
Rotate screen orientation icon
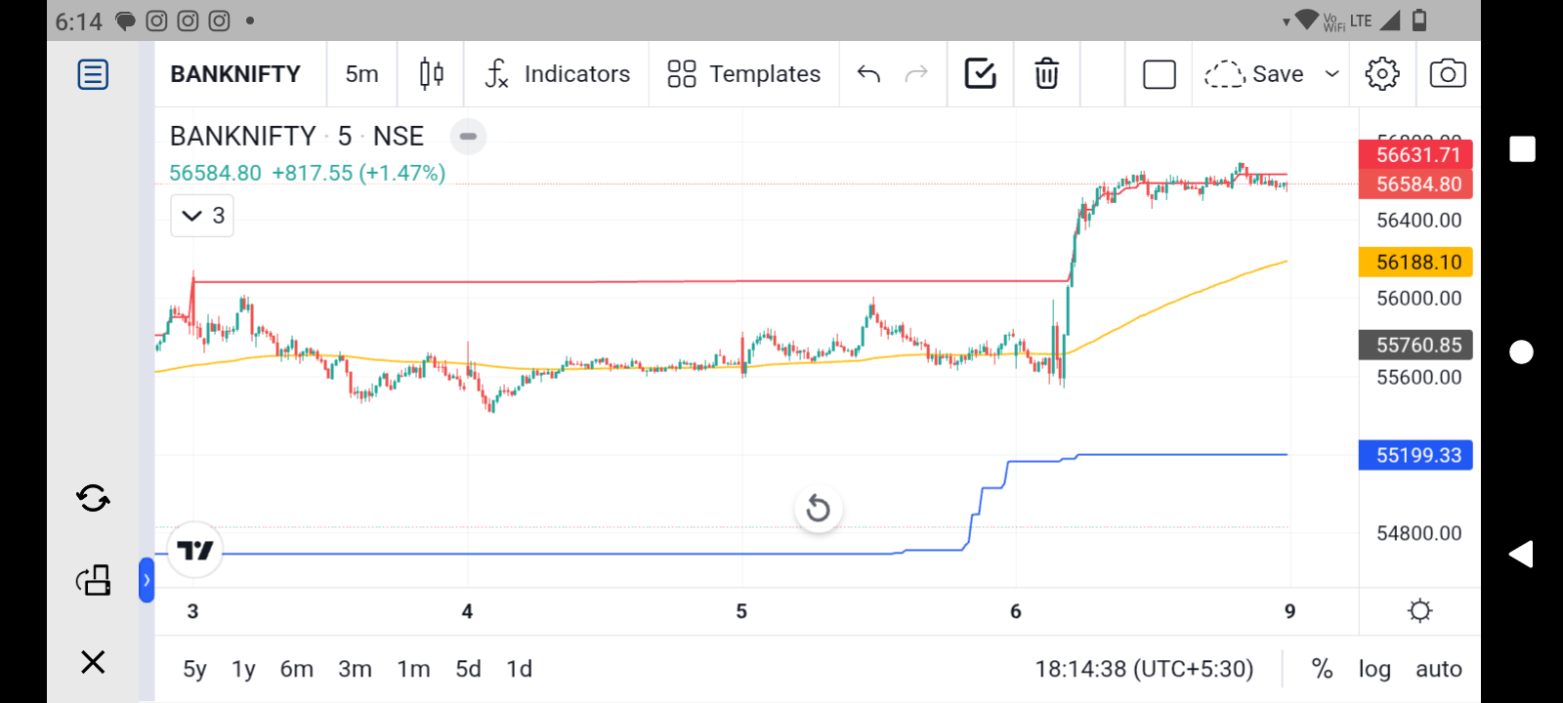click(x=93, y=580)
